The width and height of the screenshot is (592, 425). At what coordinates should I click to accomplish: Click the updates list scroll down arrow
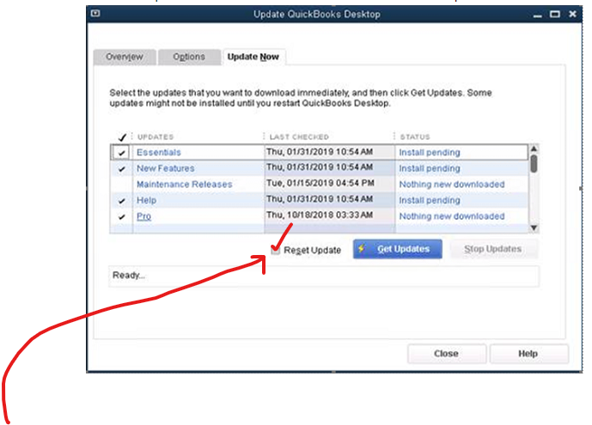pyautogui.click(x=534, y=228)
